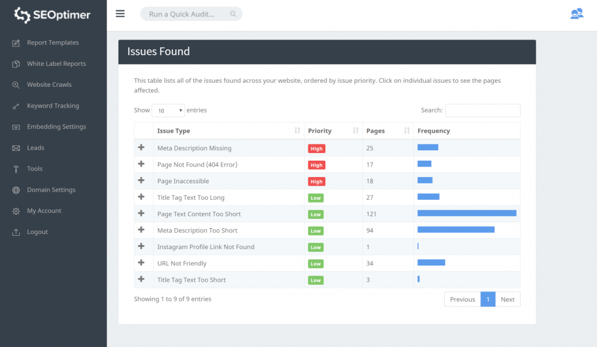Click the user accounts icon
This screenshot has height=347, width=597.
tap(576, 14)
